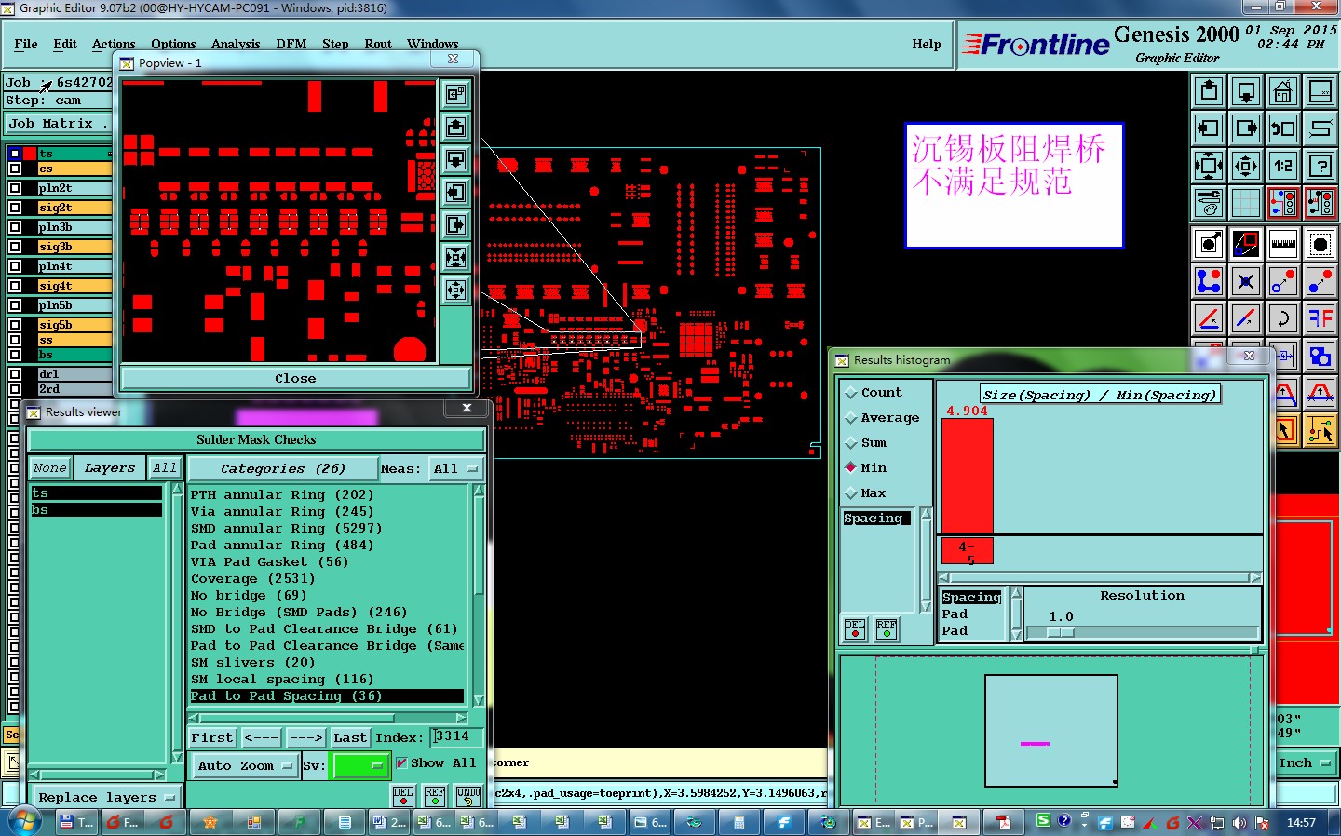This screenshot has width=1341, height=836.
Task: Click the blue connected dots net icon
Action: [x=1209, y=281]
